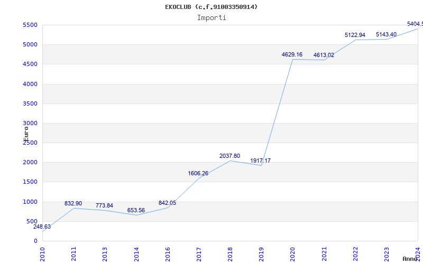Click the y-axis value 5500
Screen dimensions: 423x264
30,25
